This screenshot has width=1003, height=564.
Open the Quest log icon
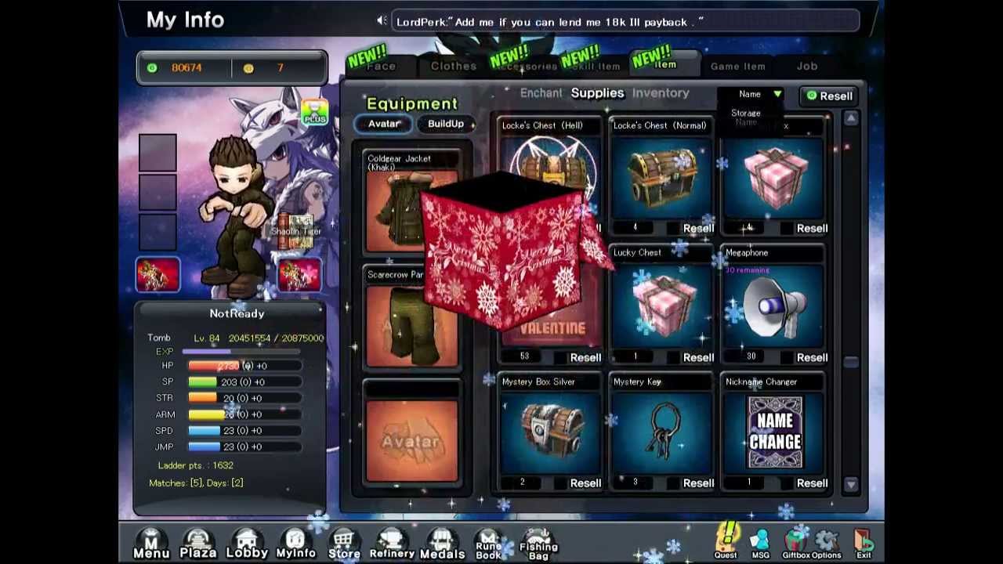[x=726, y=542]
